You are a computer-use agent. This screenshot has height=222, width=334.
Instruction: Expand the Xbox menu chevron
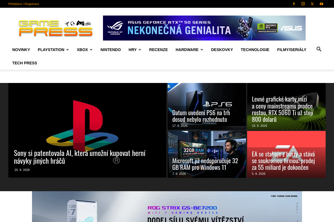[91, 50]
